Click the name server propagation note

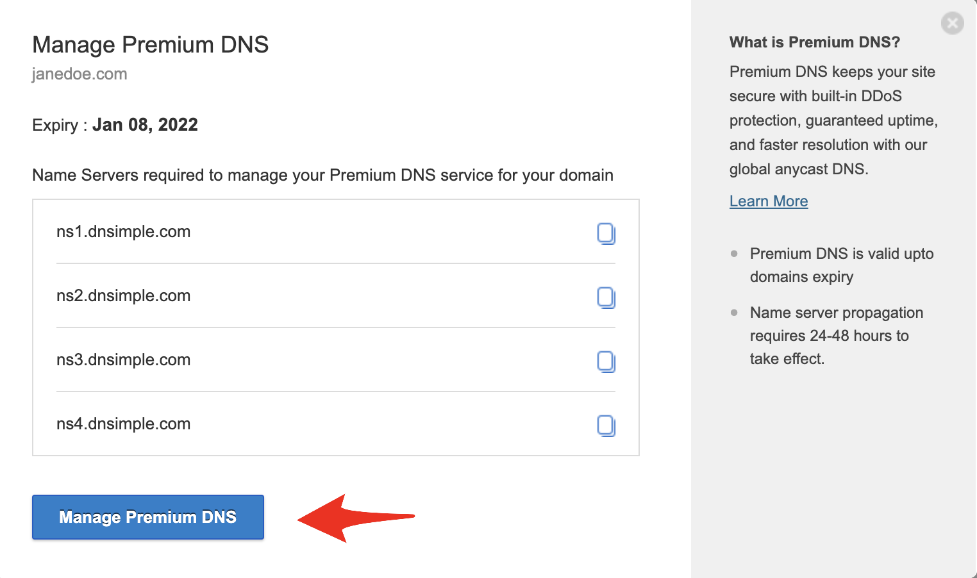(835, 336)
